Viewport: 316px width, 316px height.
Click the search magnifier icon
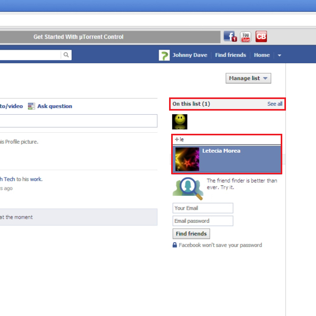(x=66, y=55)
